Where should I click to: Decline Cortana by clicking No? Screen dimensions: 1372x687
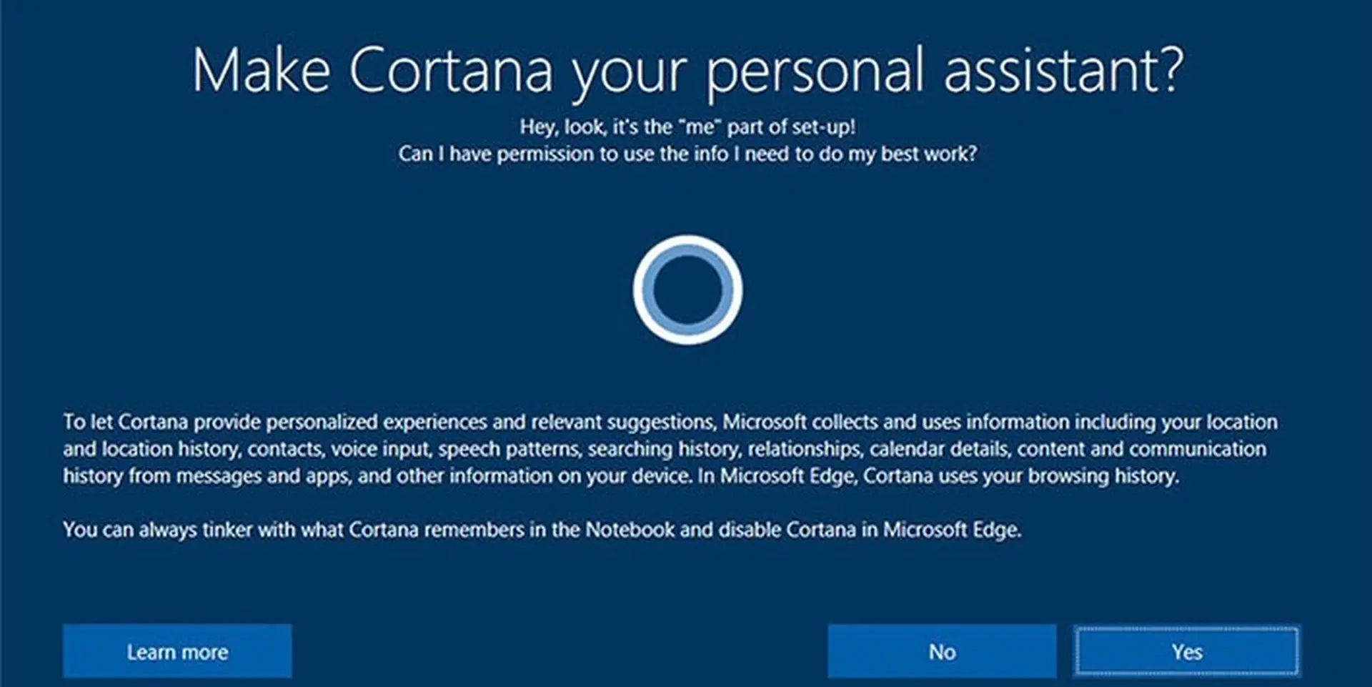point(941,651)
